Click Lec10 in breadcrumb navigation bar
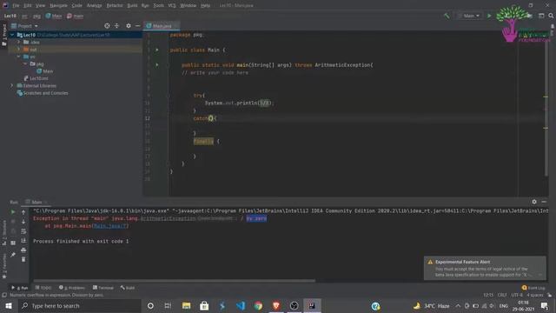This screenshot has height=313, width=556. pos(10,16)
